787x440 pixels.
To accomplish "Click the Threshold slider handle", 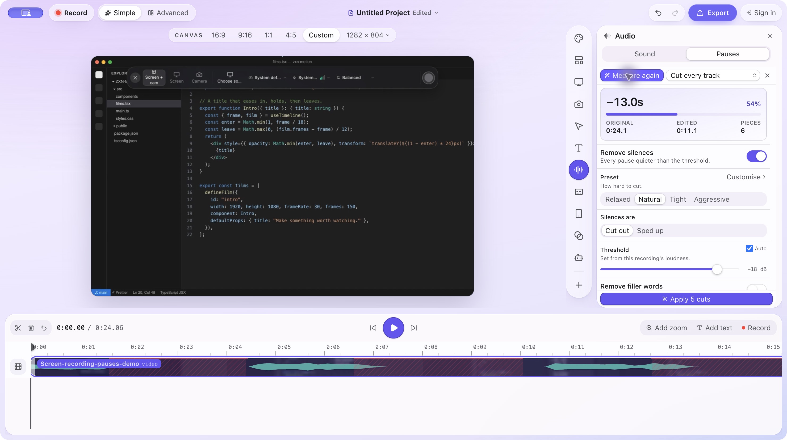I will (x=717, y=269).
